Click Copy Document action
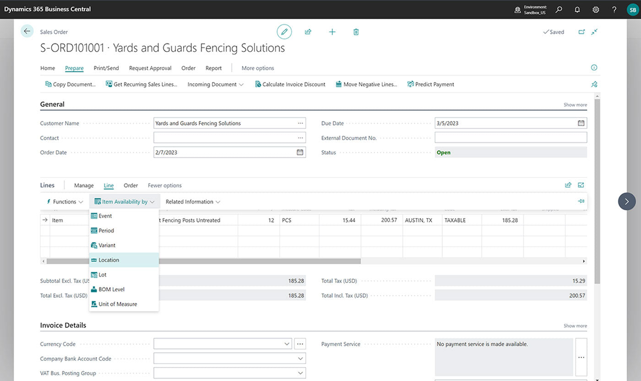 click(71, 84)
